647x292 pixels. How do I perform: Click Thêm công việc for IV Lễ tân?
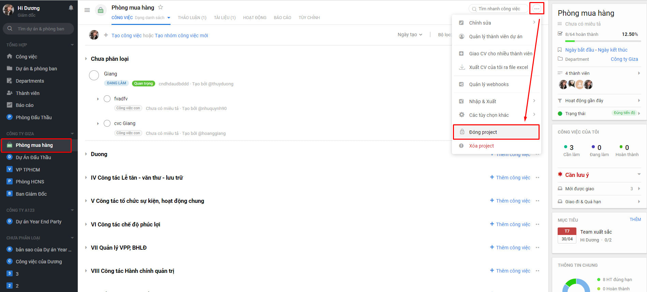click(510, 178)
